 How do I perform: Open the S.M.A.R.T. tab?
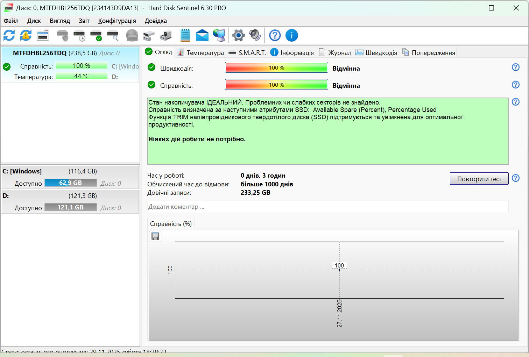coord(247,52)
